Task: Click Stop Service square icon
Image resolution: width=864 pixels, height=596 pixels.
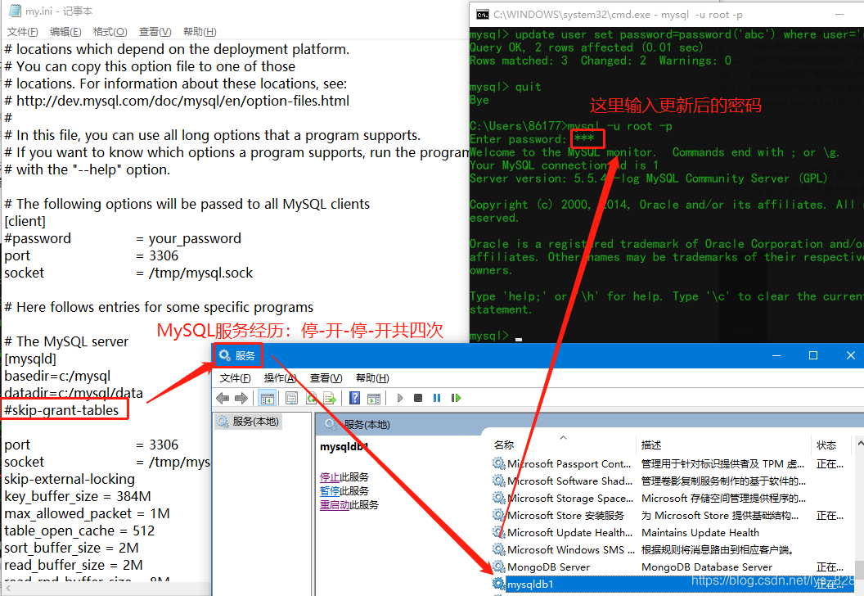Action: [418, 398]
